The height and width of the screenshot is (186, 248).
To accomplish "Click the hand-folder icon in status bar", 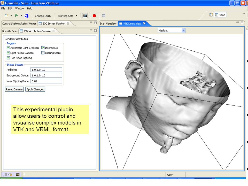I will pos(10,175).
